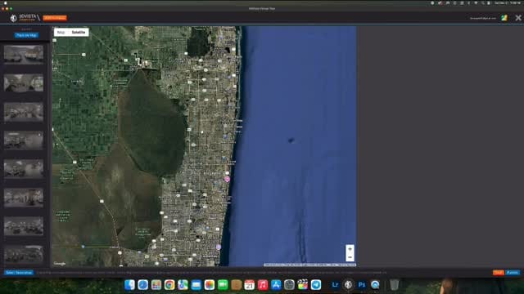
Task: Click the blue button at bottom right
Action: (513, 273)
